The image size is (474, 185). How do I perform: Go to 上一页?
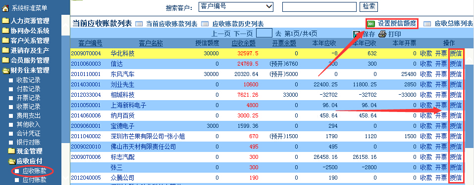click(x=221, y=34)
